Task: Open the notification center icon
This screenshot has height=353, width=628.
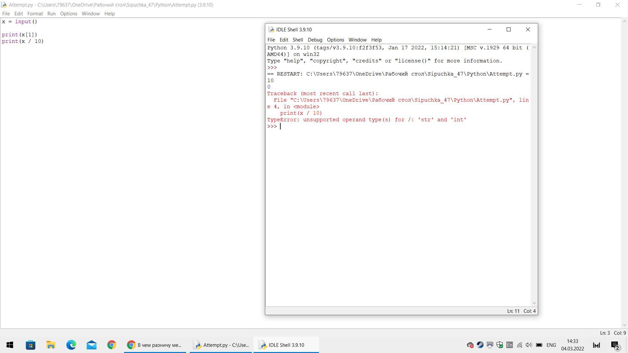Action: (x=615, y=345)
